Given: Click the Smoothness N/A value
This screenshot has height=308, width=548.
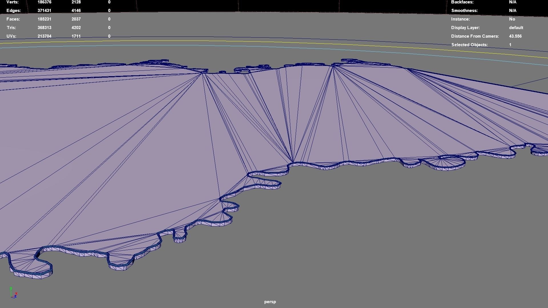Looking at the screenshot, I should pos(513,11).
